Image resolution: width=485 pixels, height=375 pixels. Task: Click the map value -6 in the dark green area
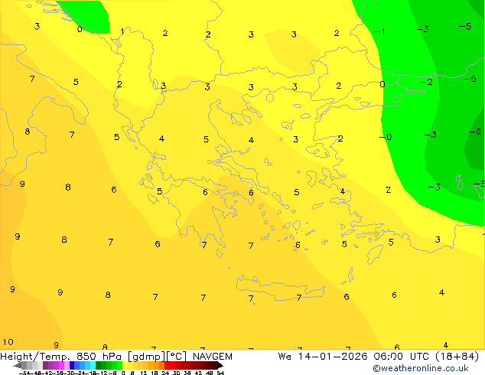475,132
